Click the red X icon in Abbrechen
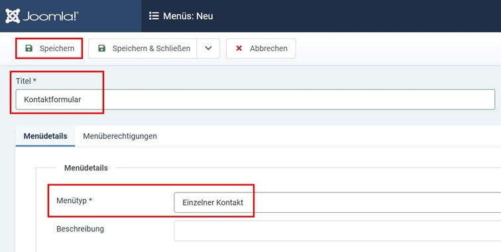Image resolution: width=501 pixels, height=252 pixels. [239, 48]
